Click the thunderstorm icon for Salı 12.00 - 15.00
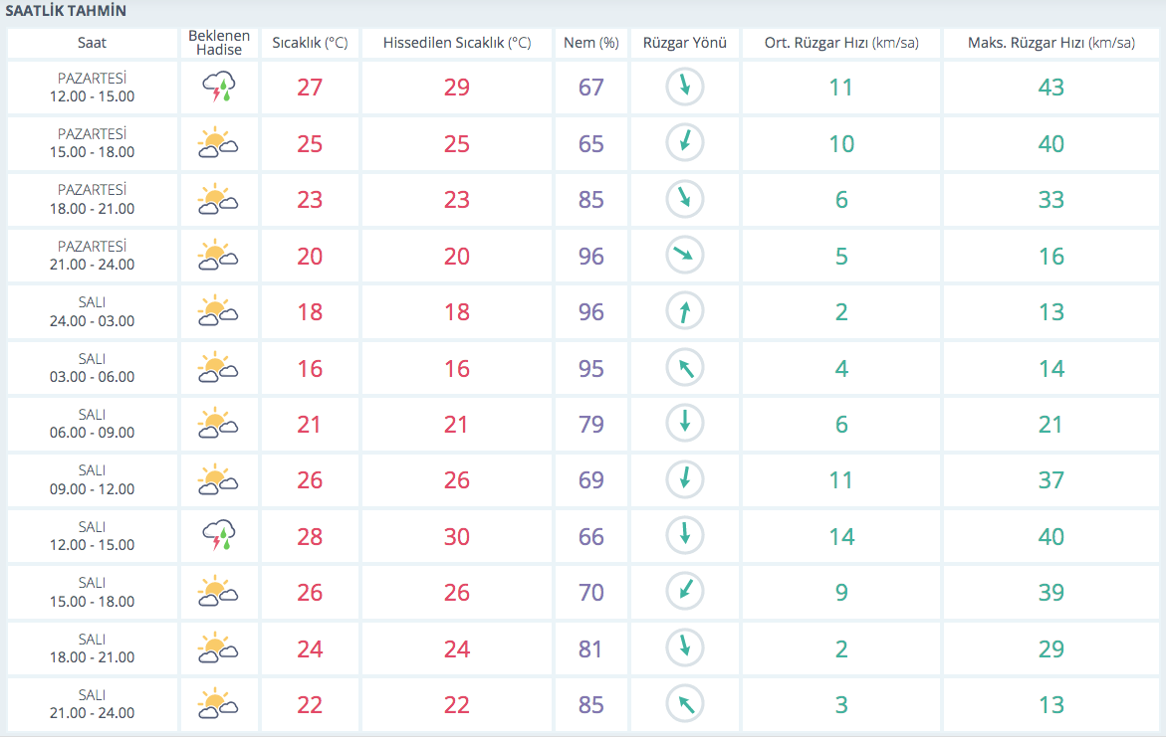1166x738 pixels. pyautogui.click(x=218, y=536)
